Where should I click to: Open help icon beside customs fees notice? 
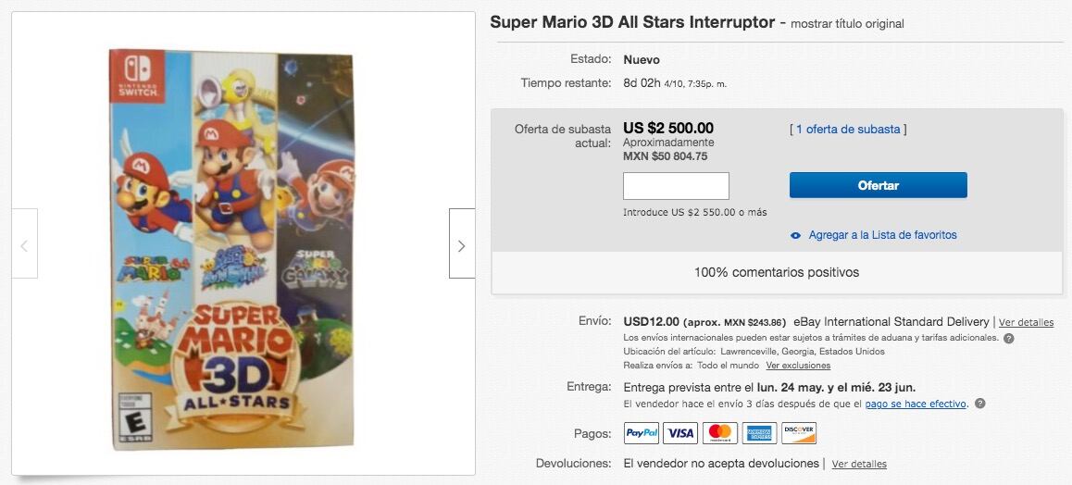(1008, 338)
